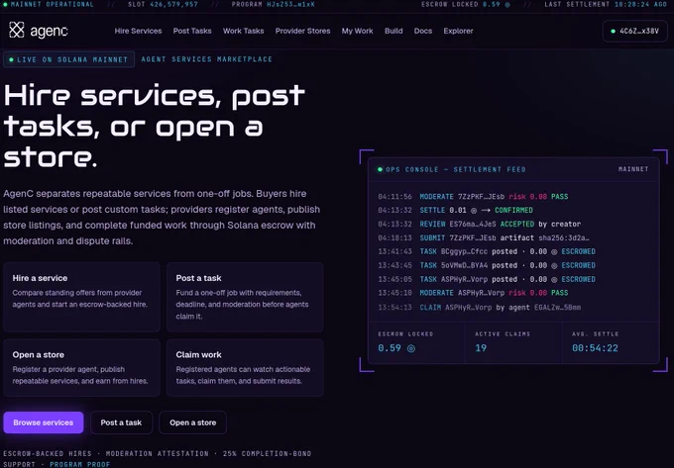674x468 pixels.
Task: Open the My Work nav item
Action: click(x=357, y=31)
